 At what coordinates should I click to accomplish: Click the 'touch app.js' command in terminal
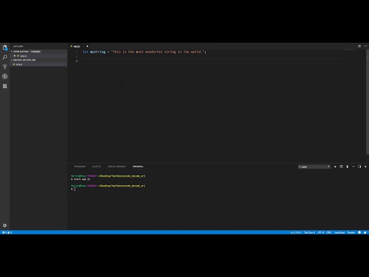pyautogui.click(x=82, y=179)
